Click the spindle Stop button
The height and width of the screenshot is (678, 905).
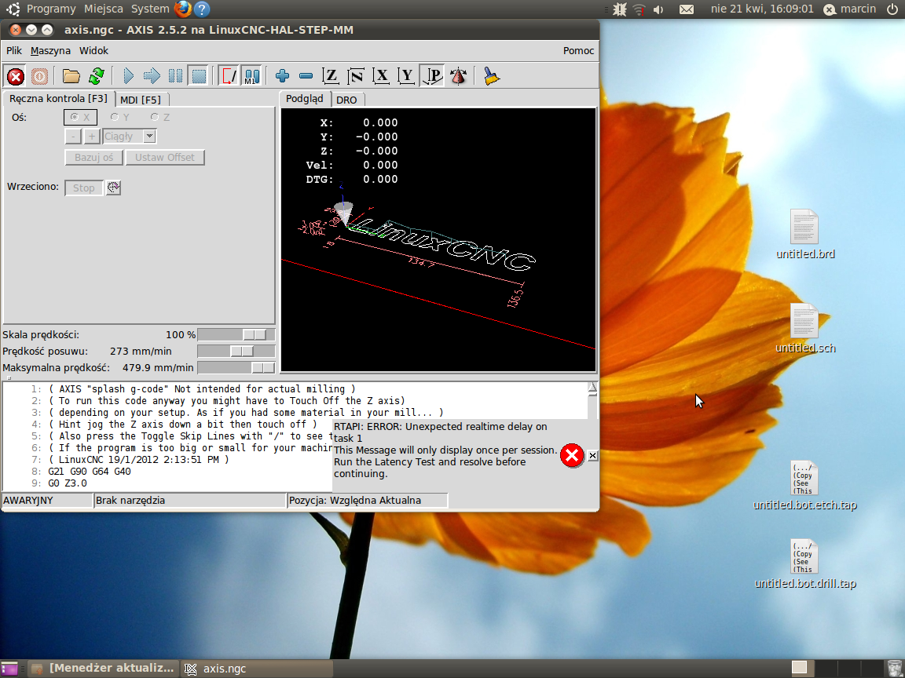[x=84, y=188]
